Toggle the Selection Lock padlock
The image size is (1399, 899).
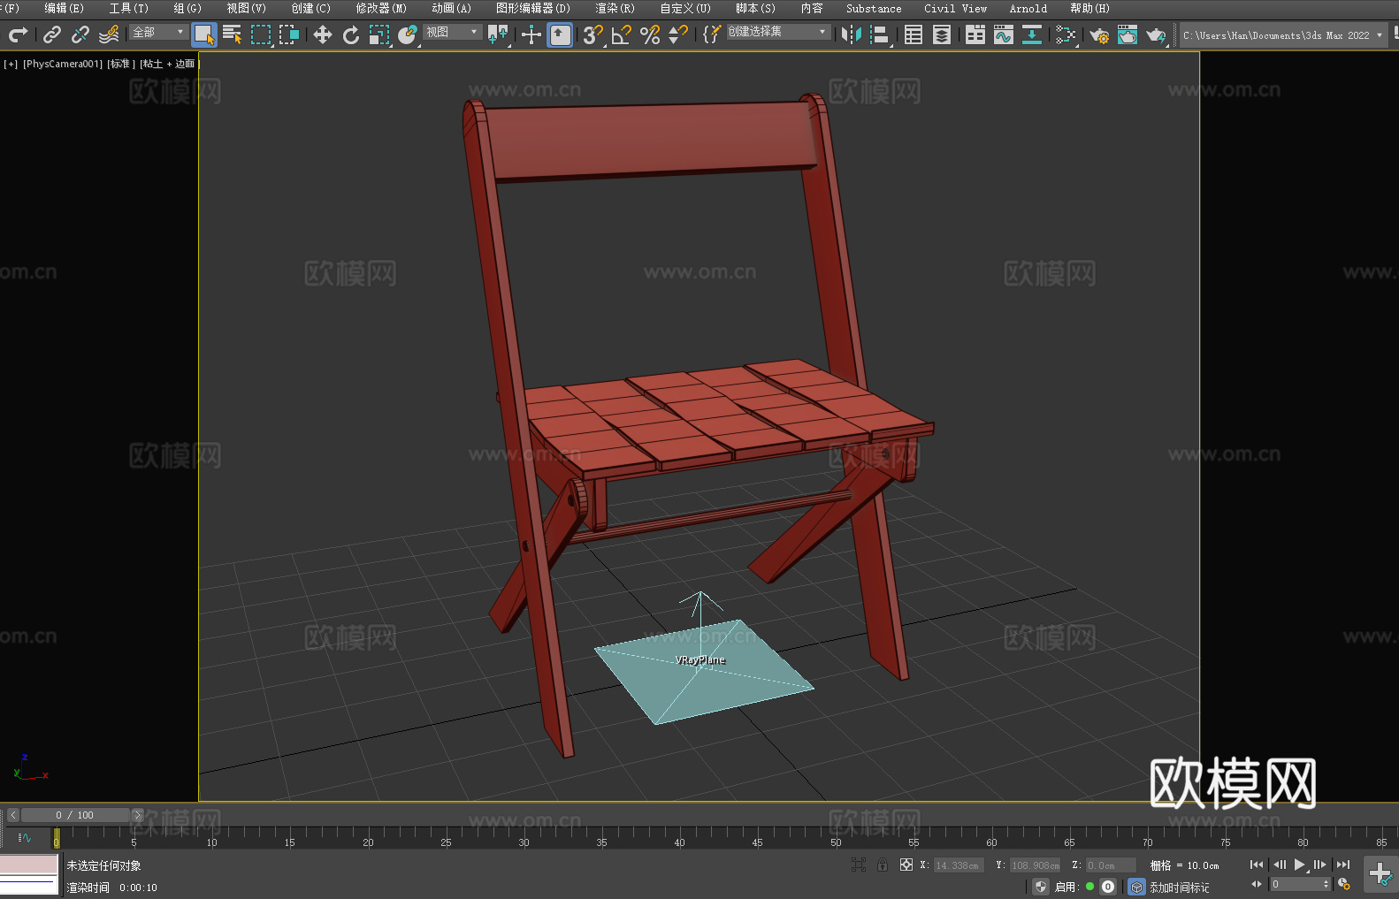883,865
